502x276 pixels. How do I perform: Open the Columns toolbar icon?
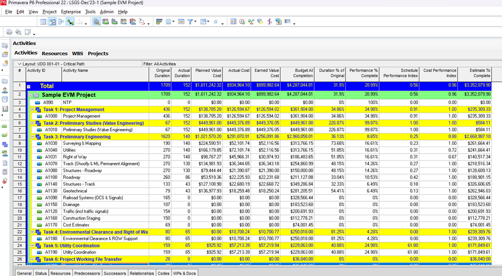168,22
